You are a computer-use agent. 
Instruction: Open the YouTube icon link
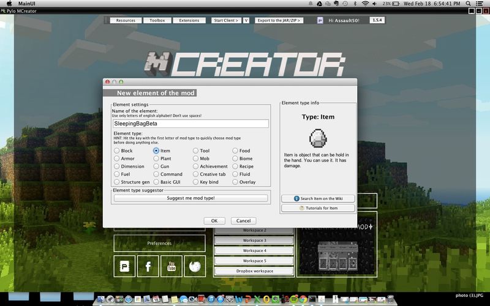171,266
